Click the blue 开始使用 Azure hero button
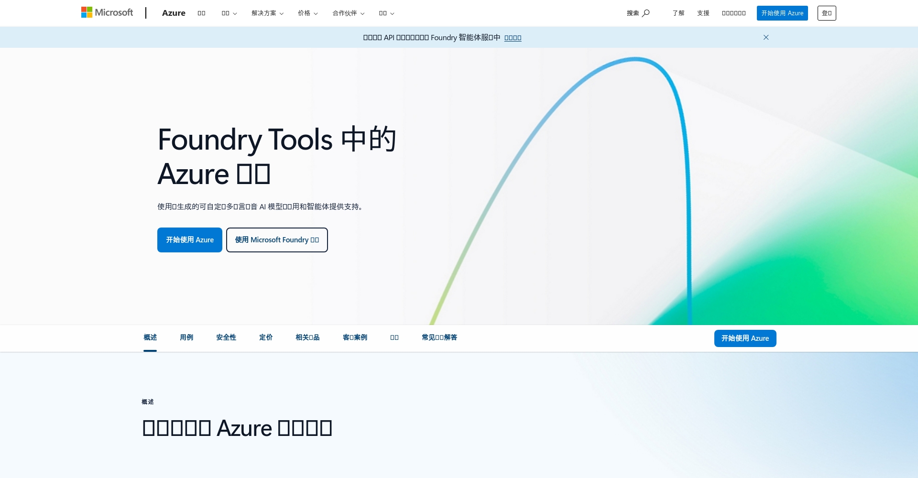 pyautogui.click(x=190, y=240)
